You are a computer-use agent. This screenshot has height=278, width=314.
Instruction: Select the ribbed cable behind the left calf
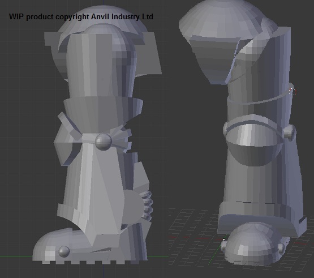pos(148,206)
